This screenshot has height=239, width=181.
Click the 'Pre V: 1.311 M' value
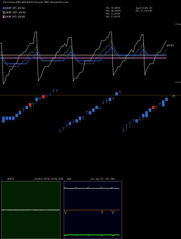[143, 11]
